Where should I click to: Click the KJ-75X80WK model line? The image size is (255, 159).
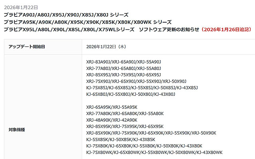[154, 152]
